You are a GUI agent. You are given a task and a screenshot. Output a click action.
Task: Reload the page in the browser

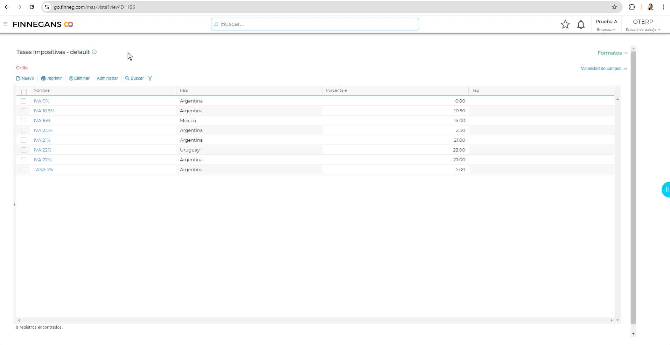32,7
